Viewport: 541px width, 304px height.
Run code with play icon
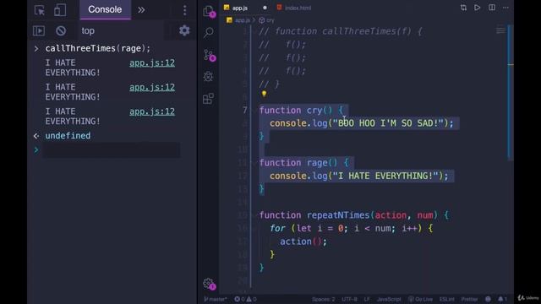pos(477,8)
